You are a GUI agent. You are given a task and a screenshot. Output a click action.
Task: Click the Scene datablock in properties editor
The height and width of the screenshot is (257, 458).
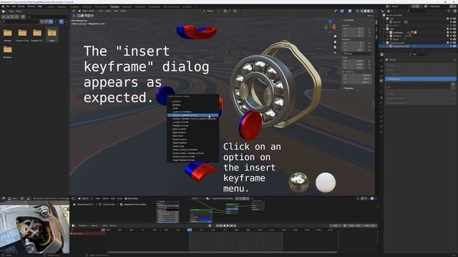pyautogui.click(x=392, y=60)
